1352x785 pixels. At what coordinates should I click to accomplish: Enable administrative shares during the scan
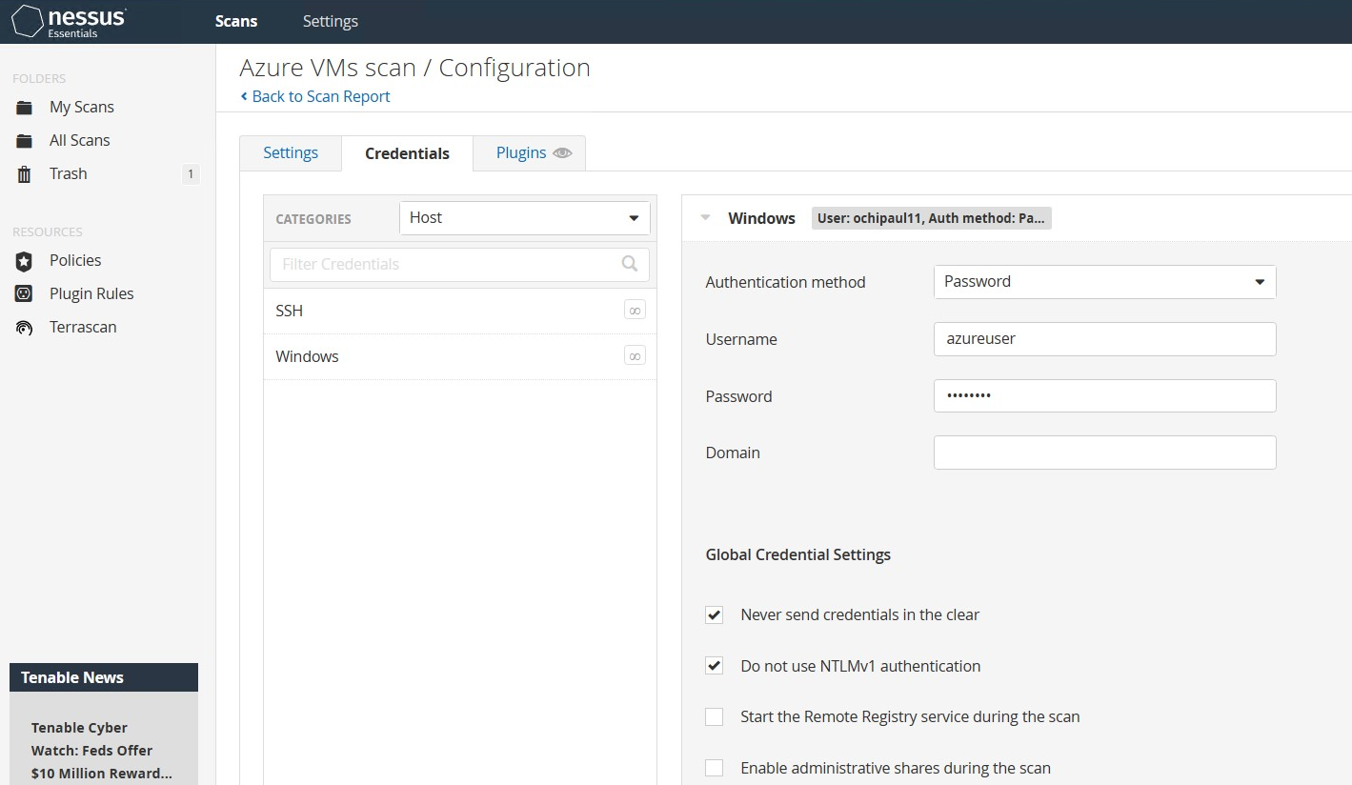(714, 768)
